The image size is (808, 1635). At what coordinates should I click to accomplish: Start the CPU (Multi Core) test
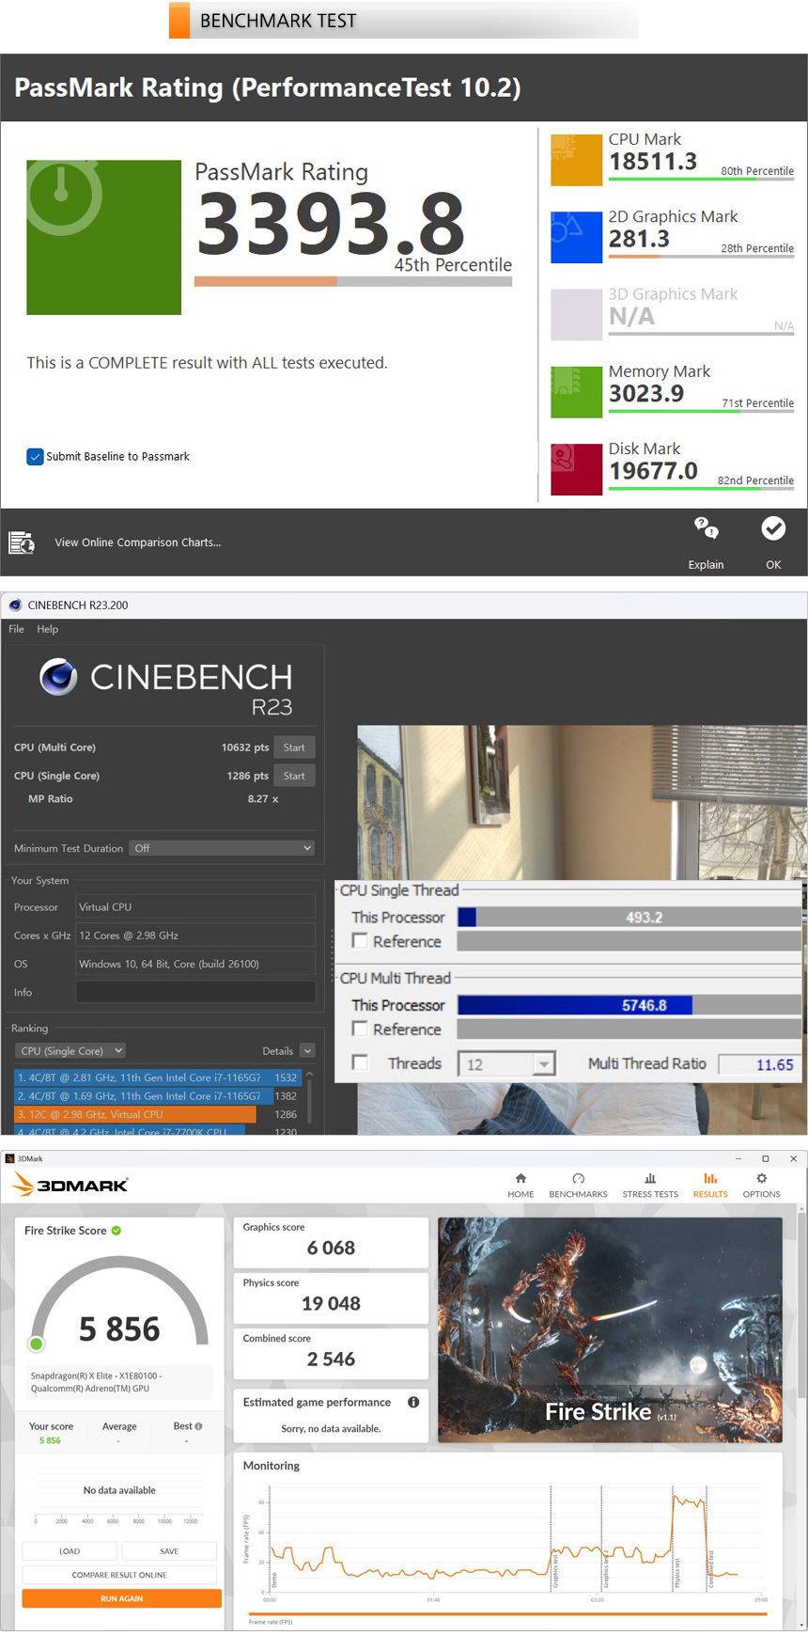point(294,747)
